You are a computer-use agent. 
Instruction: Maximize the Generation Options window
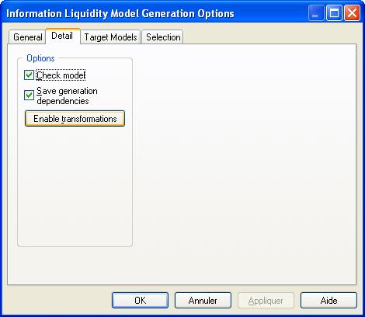pos(334,13)
